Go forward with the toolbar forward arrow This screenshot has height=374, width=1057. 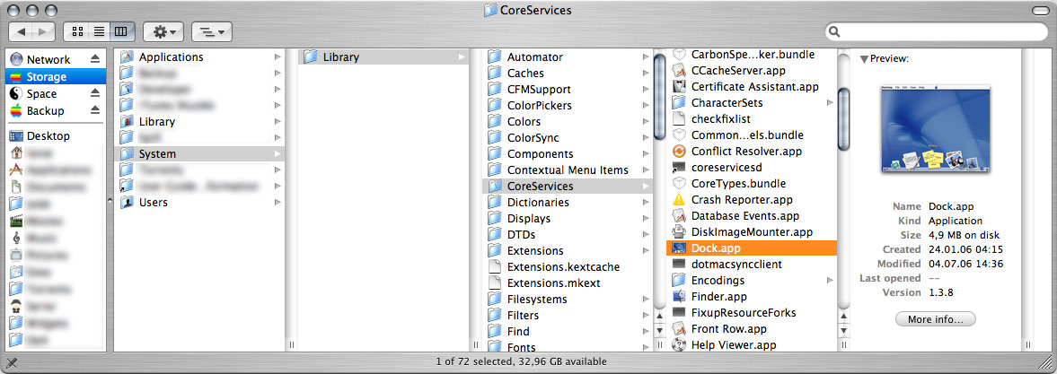43,31
